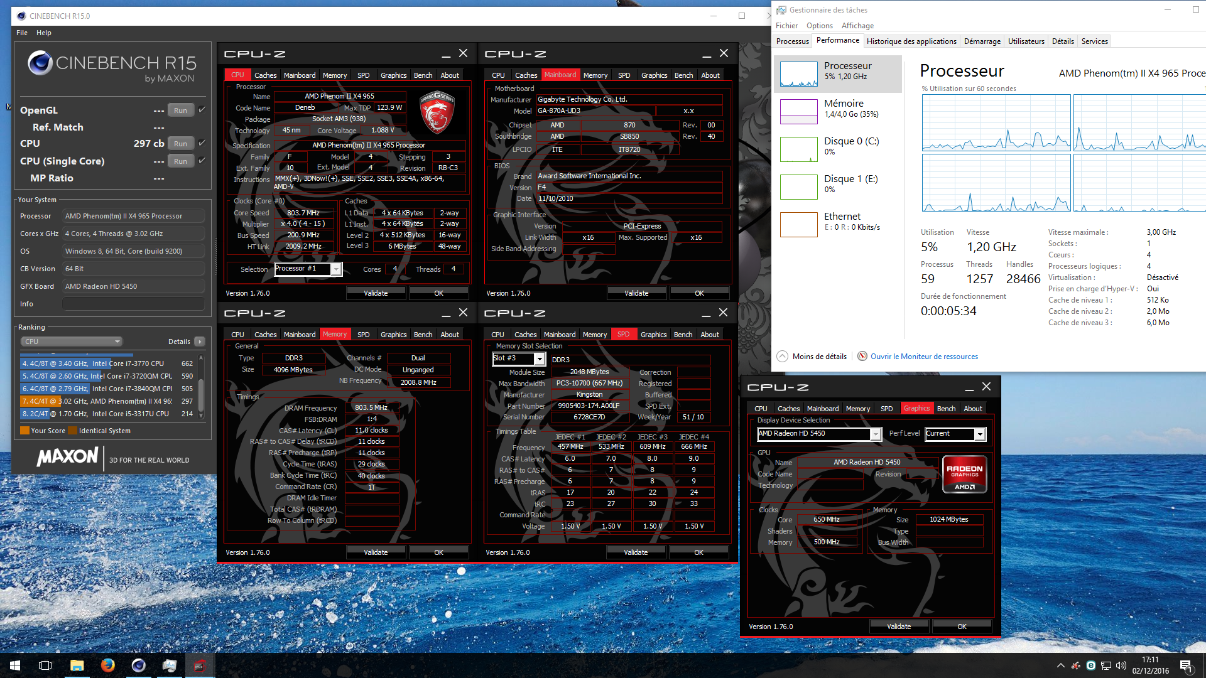Select the Disque 1 (E:) thumbnail
The width and height of the screenshot is (1206, 678).
tap(798, 187)
